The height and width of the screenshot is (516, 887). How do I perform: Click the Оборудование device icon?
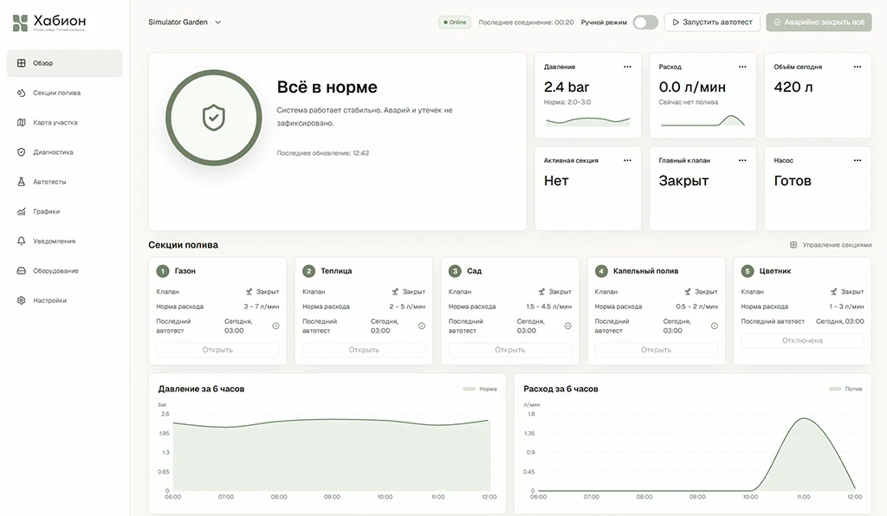(21, 271)
